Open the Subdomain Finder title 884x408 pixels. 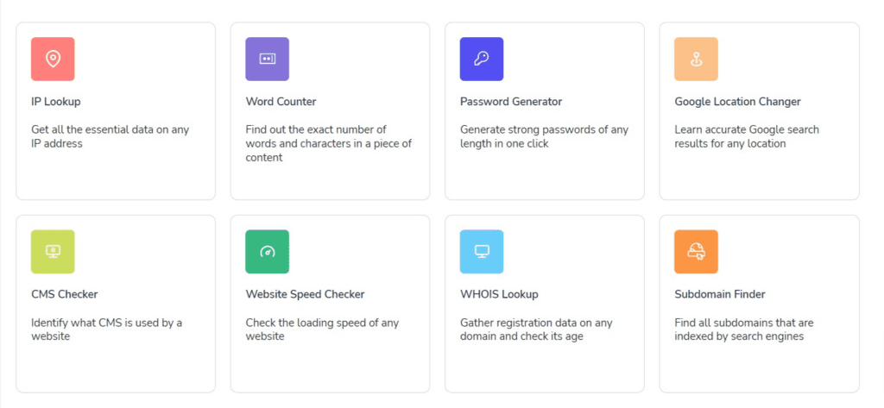click(x=720, y=295)
